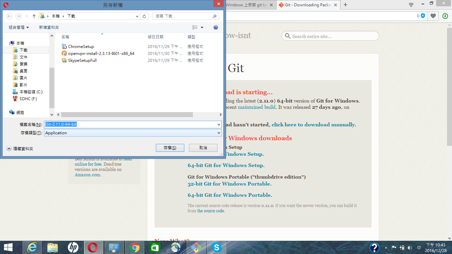Open new tab with plus button
This screenshot has width=452, height=254.
[x=345, y=5]
